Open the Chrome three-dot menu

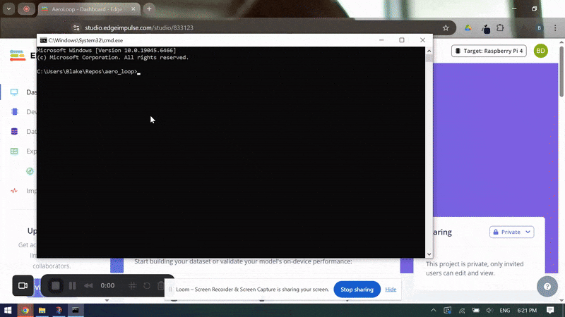[x=555, y=27]
